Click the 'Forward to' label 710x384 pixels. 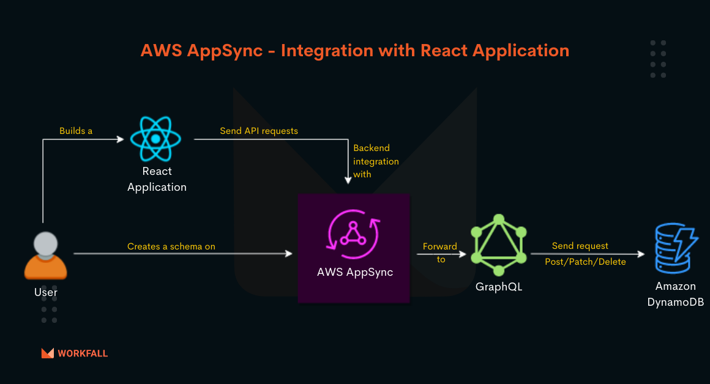[439, 253]
